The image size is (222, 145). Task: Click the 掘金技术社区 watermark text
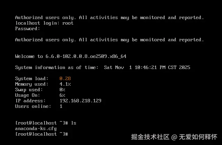pos(150,137)
